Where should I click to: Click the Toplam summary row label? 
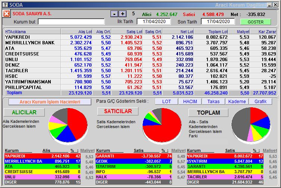tap(14, 93)
